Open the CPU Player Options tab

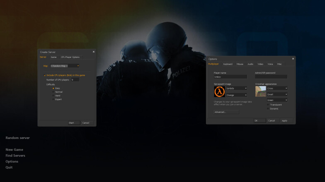pyautogui.click(x=70, y=57)
